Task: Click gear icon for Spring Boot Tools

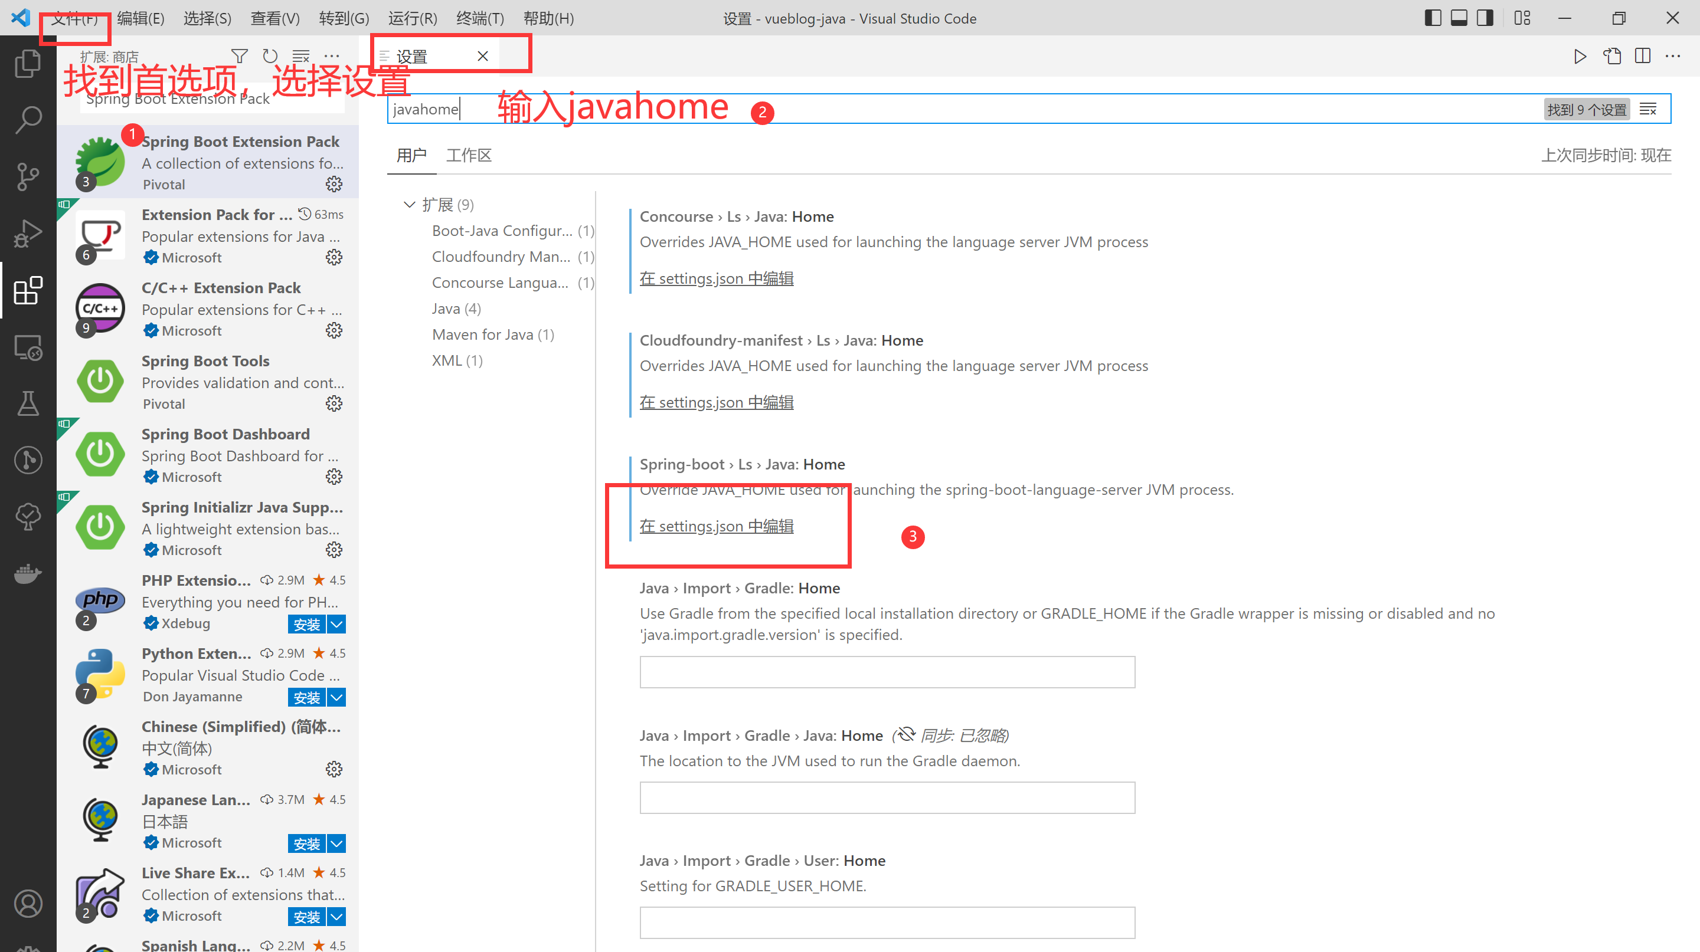Action: (334, 403)
